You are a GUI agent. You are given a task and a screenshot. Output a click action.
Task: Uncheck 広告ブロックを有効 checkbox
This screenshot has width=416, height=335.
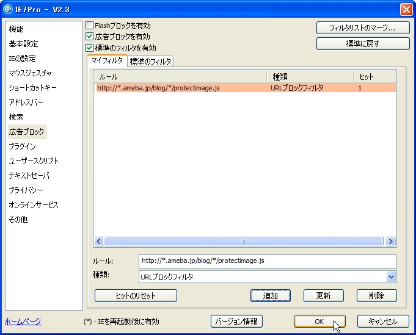click(x=89, y=37)
